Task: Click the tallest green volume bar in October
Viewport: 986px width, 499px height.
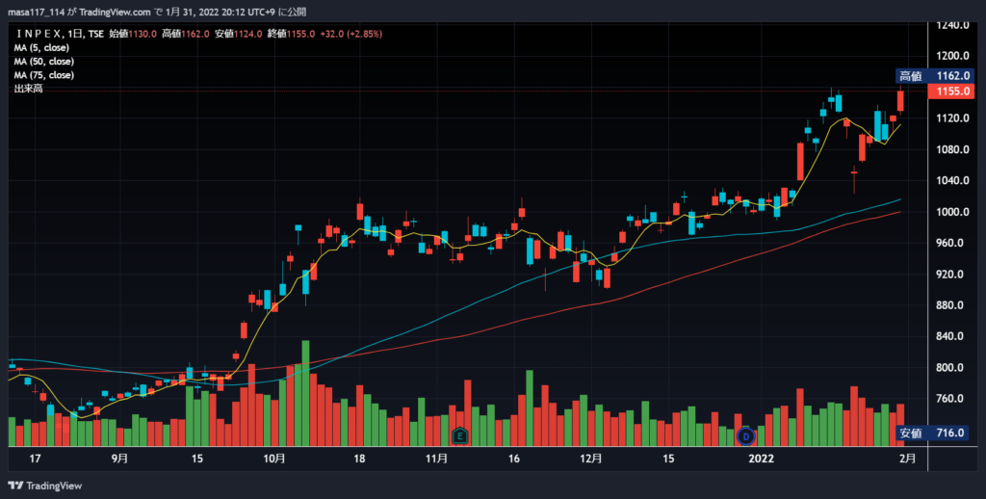Action: pyautogui.click(x=305, y=393)
